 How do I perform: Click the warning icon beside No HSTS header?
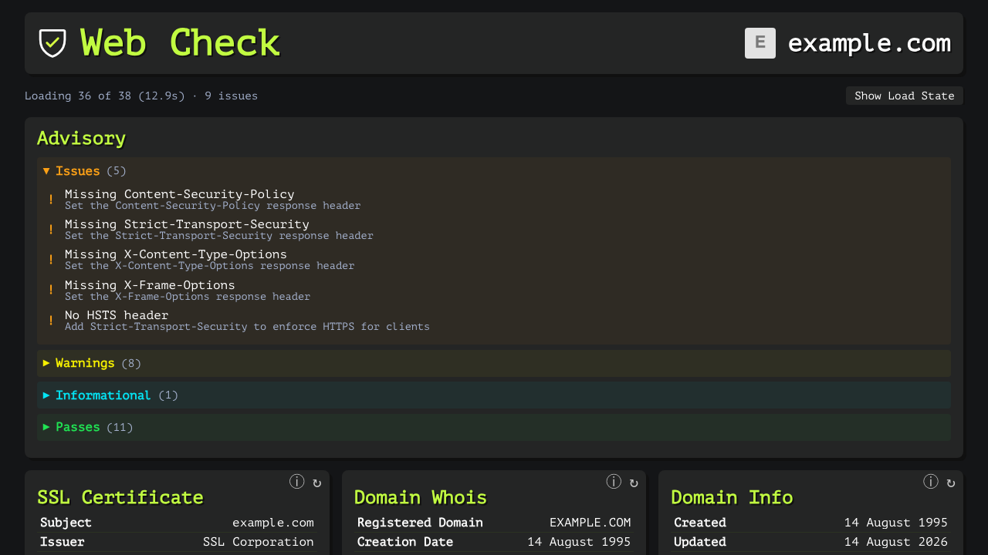pyautogui.click(x=51, y=321)
